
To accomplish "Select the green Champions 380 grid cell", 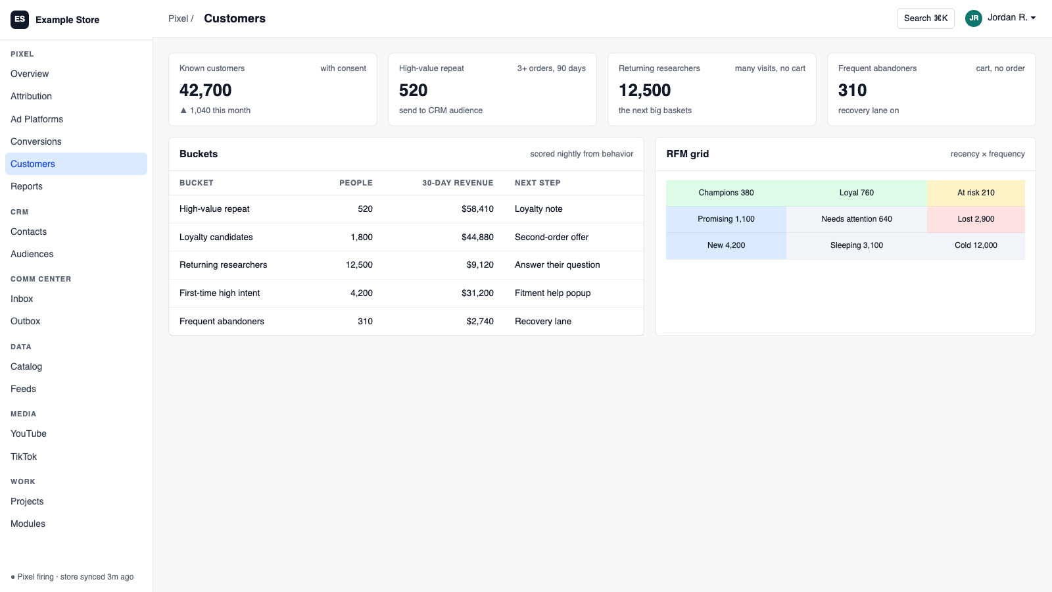I will (x=726, y=193).
